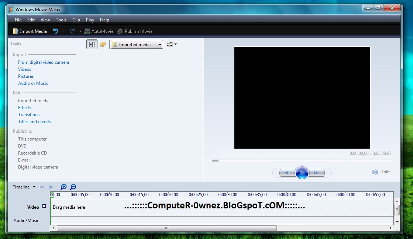Open the Tools menu
Image resolution: width=413 pixels, height=239 pixels.
(61, 20)
